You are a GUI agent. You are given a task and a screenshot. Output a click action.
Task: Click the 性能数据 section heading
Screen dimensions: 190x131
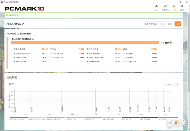coord(12,77)
